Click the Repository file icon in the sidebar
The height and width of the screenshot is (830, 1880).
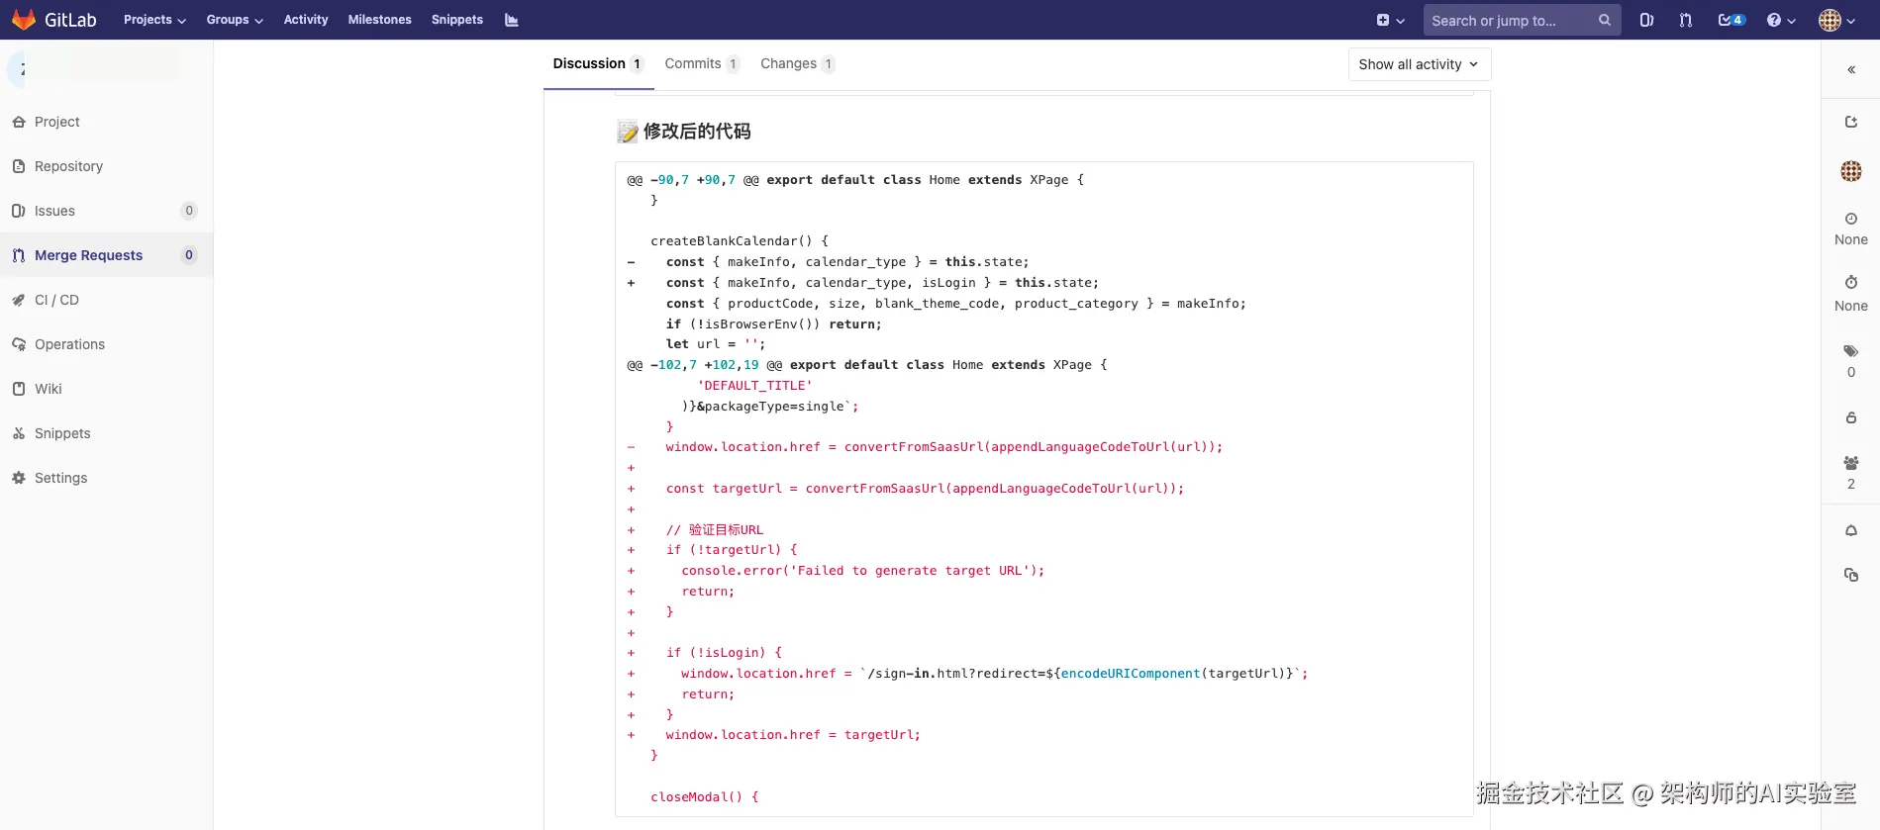pyautogui.click(x=19, y=166)
